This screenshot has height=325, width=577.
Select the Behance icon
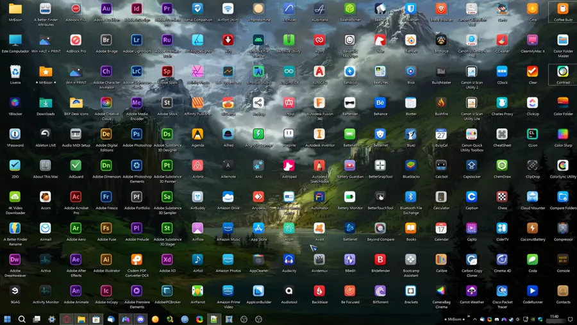click(380, 103)
